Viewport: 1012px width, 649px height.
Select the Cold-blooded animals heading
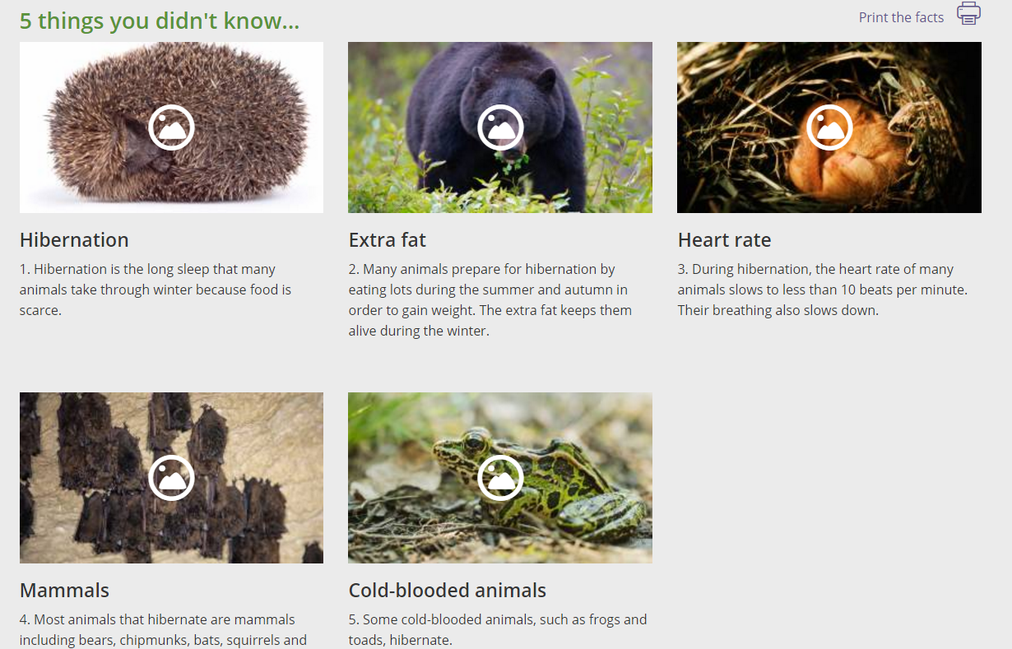448,591
